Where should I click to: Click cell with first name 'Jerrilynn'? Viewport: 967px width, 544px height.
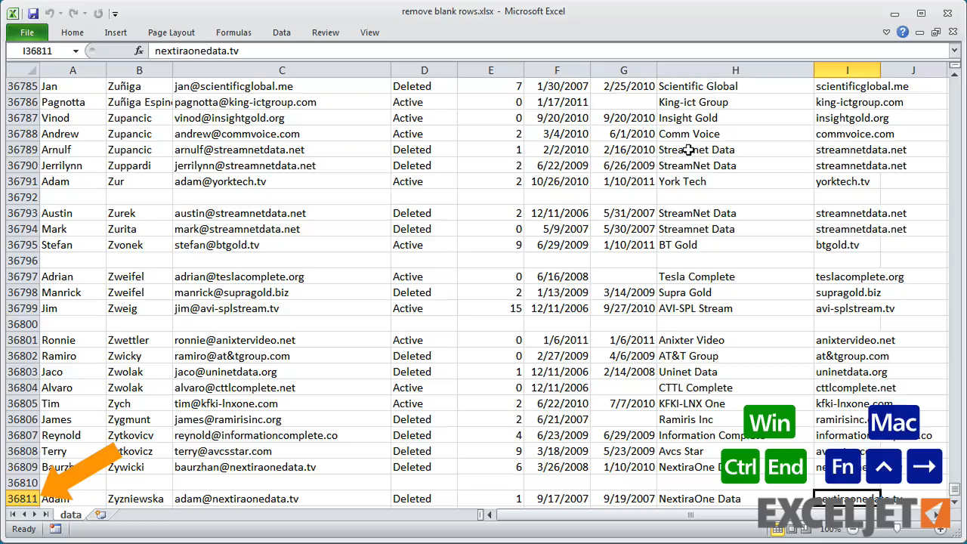tap(73, 165)
